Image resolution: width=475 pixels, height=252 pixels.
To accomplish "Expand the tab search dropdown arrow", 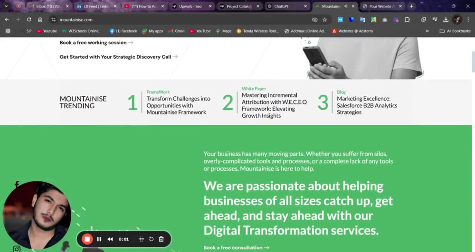I will [x=6, y=6].
